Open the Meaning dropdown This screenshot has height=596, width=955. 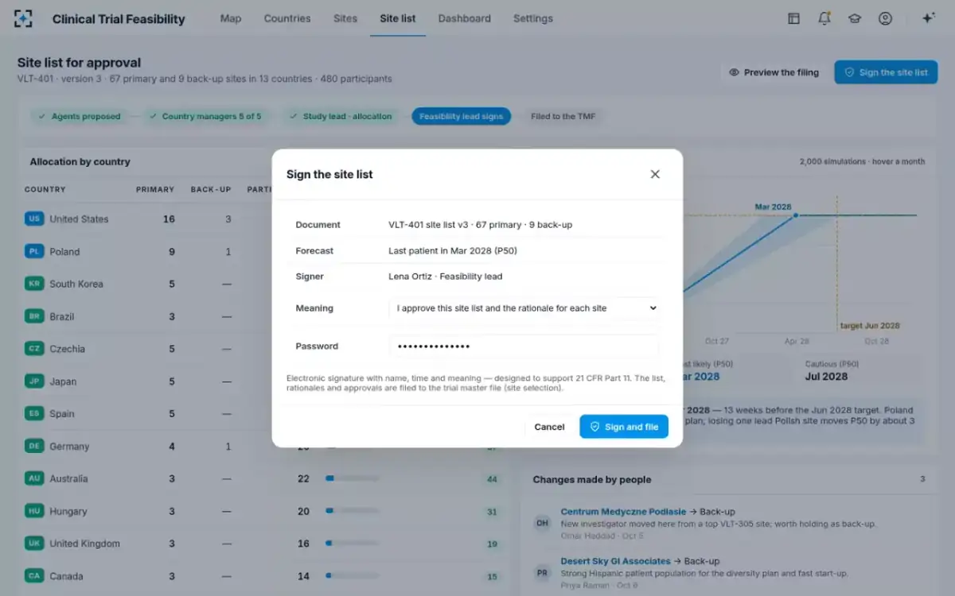click(x=524, y=308)
